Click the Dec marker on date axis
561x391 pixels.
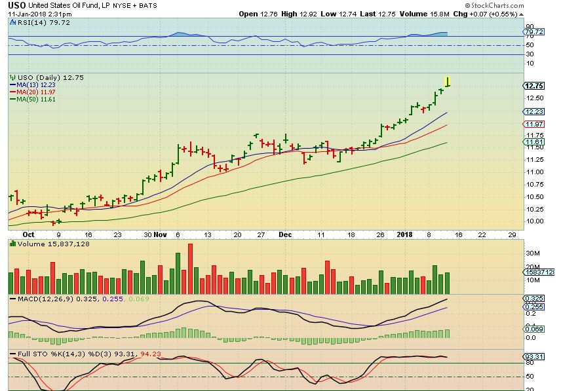[x=285, y=235]
